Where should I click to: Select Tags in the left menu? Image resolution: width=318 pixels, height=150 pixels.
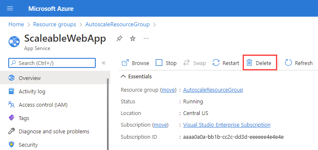click(x=24, y=118)
